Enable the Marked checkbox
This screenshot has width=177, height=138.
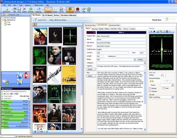click(150, 88)
